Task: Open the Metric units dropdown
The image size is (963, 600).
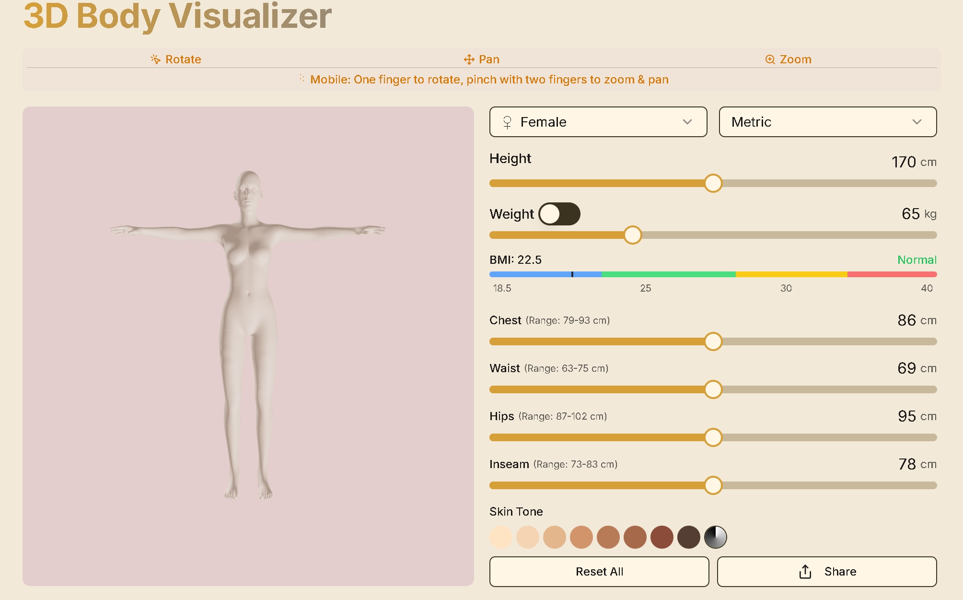Action: click(x=827, y=122)
